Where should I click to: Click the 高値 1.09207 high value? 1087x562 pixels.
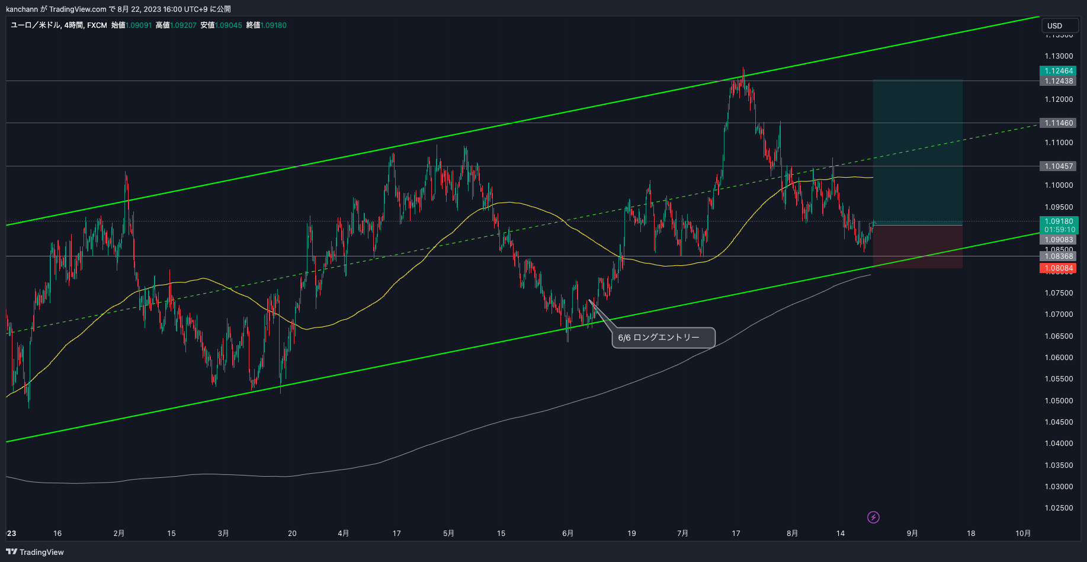(176, 25)
